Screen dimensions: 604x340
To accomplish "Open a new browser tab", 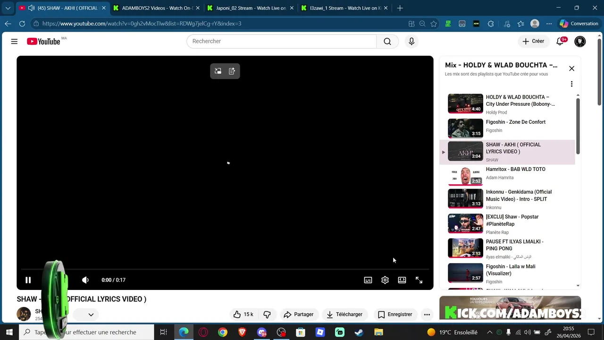I will coord(400,8).
